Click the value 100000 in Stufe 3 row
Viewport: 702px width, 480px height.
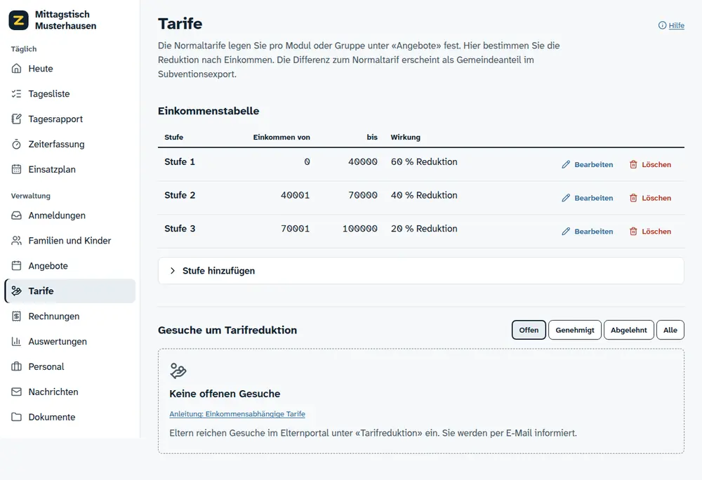pyautogui.click(x=360, y=229)
